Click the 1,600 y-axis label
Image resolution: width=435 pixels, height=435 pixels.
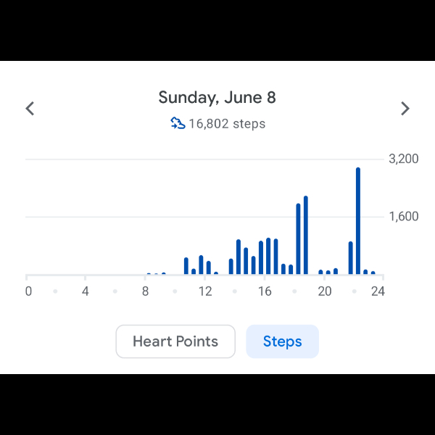pos(404,216)
